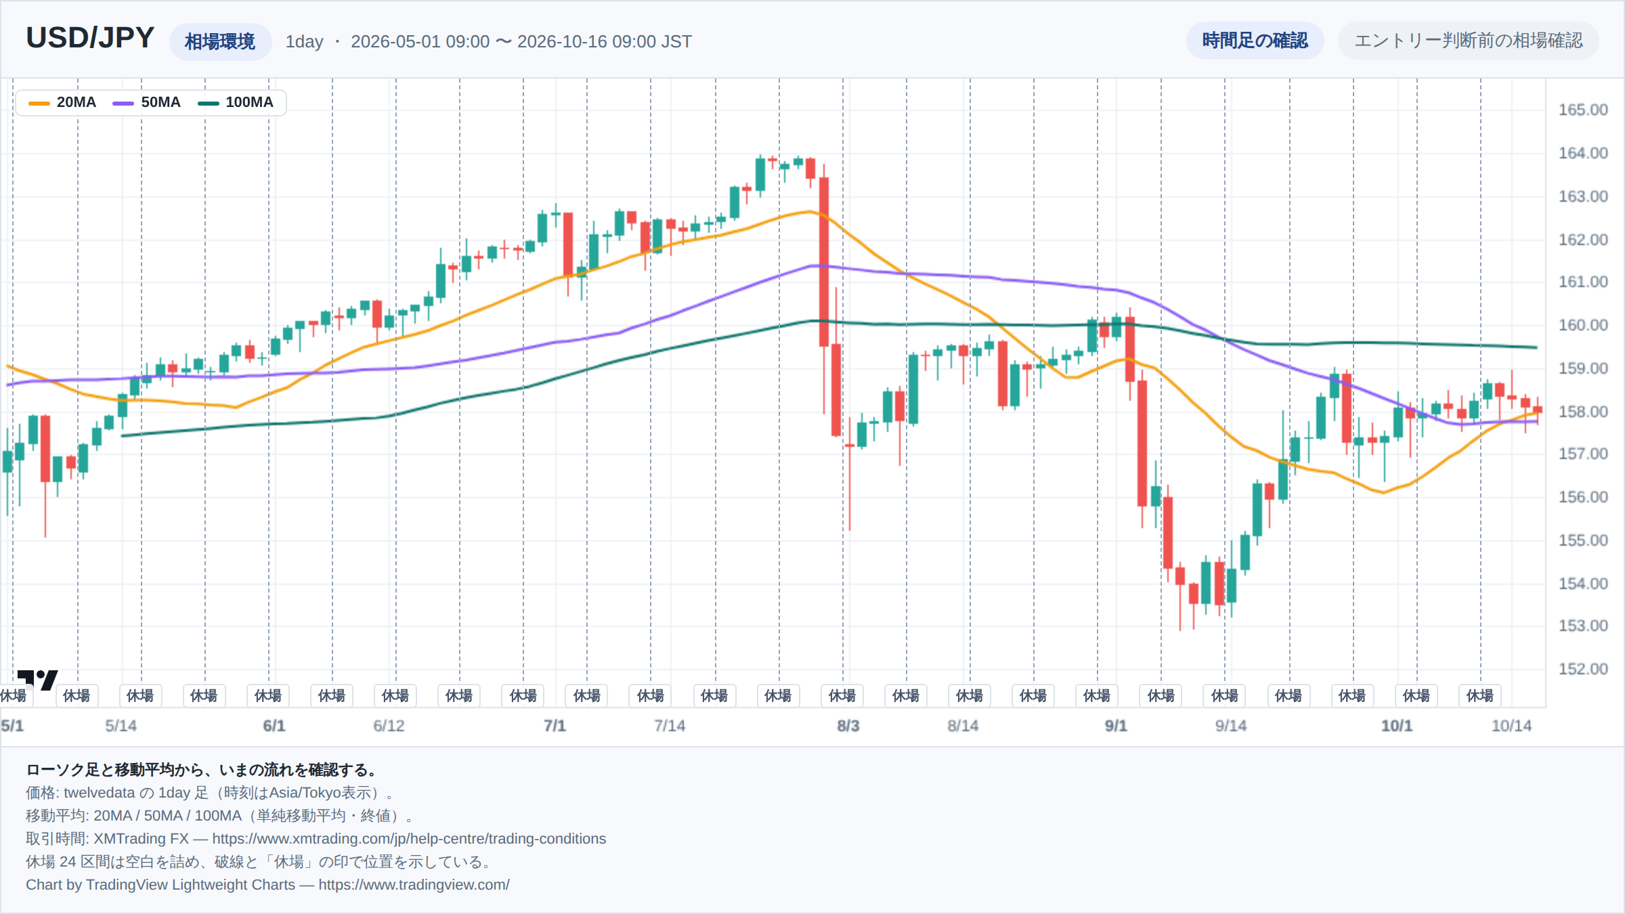
Task: Click the 10/14 time axis label
Action: [1511, 726]
